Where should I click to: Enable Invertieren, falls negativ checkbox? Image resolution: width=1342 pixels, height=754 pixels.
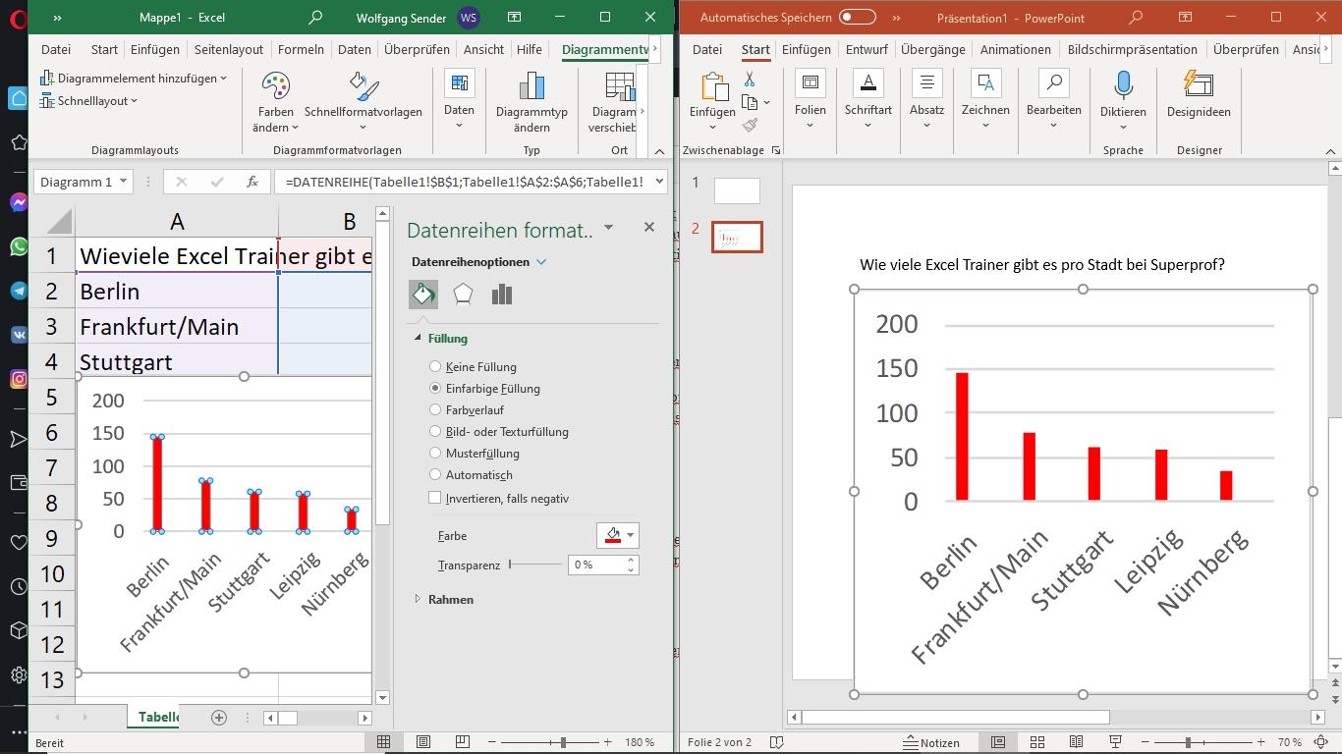click(x=435, y=498)
